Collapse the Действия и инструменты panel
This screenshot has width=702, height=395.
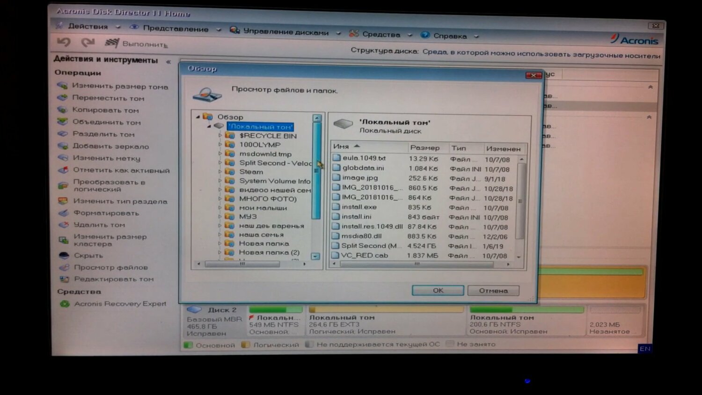tap(168, 62)
